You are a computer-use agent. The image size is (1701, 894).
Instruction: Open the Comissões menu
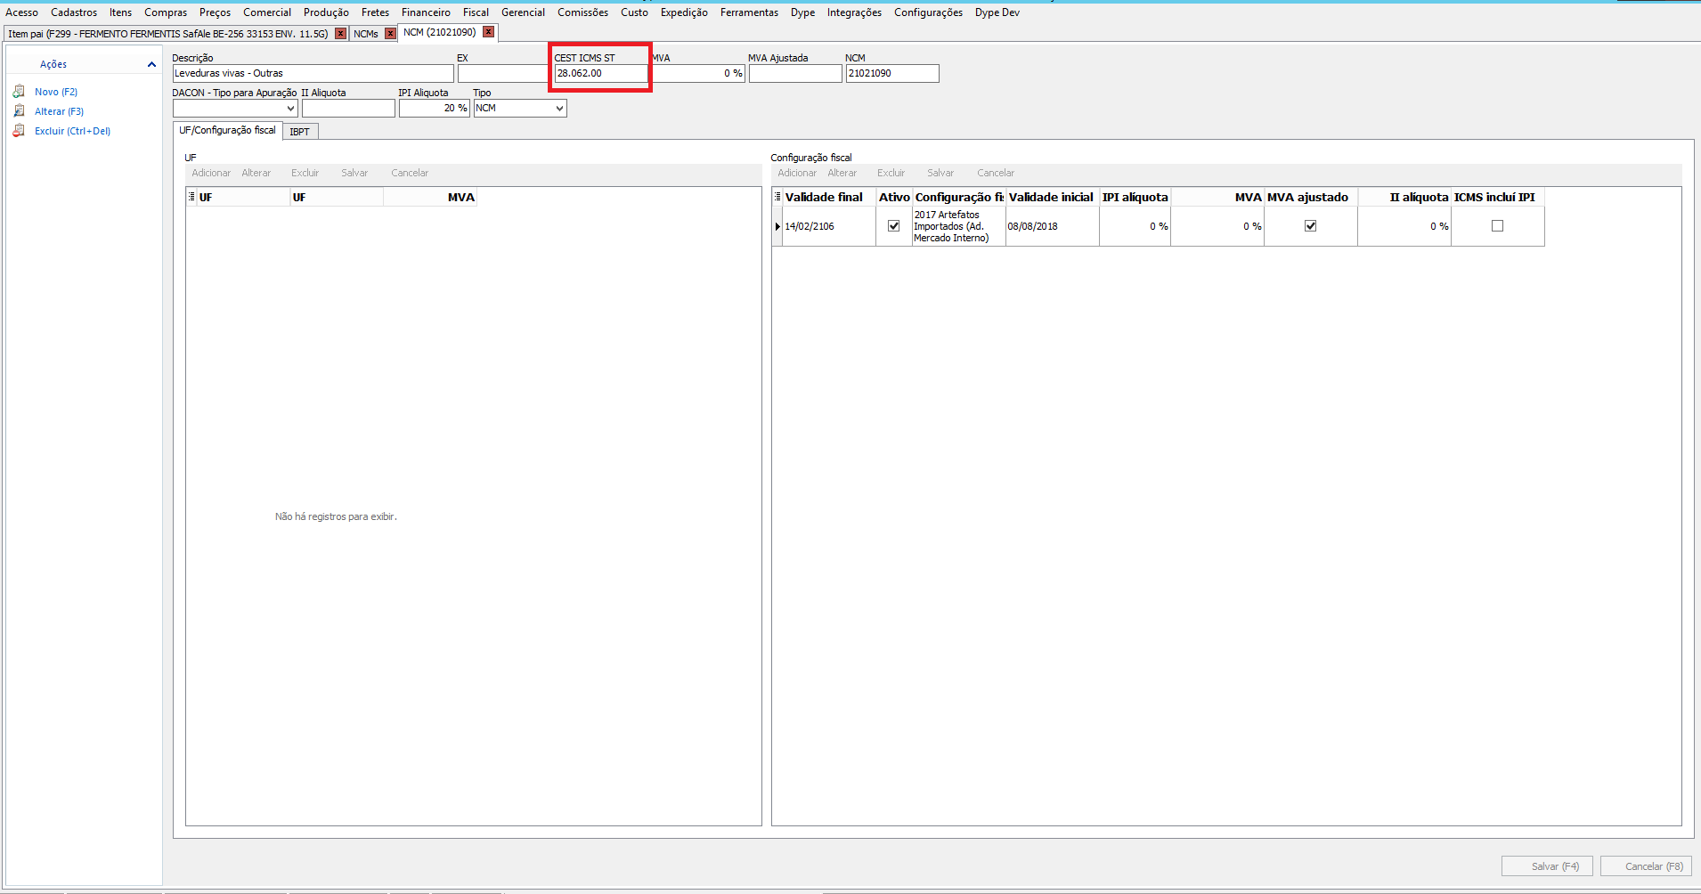click(582, 12)
